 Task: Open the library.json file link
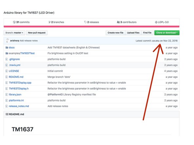(15, 94)
